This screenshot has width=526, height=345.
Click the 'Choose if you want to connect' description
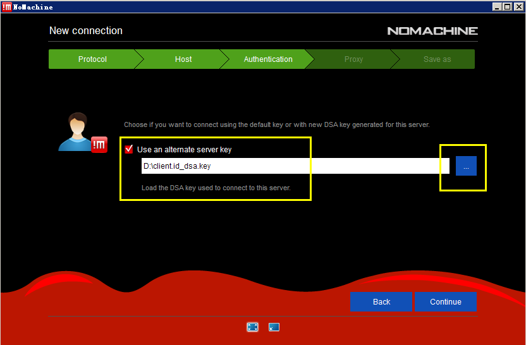pos(277,124)
